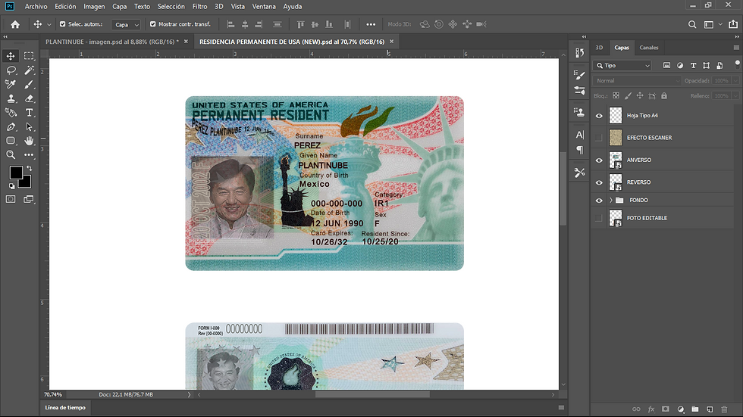
Task: Open status bar info arrow
Action: pyautogui.click(x=189, y=394)
